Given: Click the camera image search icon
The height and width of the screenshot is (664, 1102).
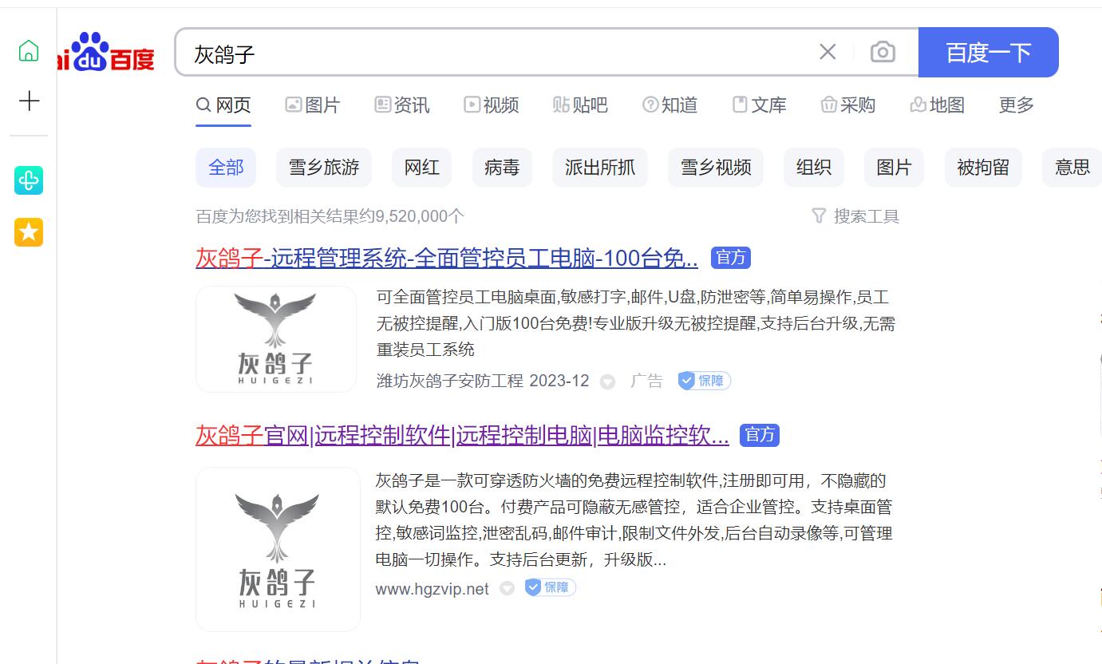Looking at the screenshot, I should pyautogui.click(x=882, y=53).
